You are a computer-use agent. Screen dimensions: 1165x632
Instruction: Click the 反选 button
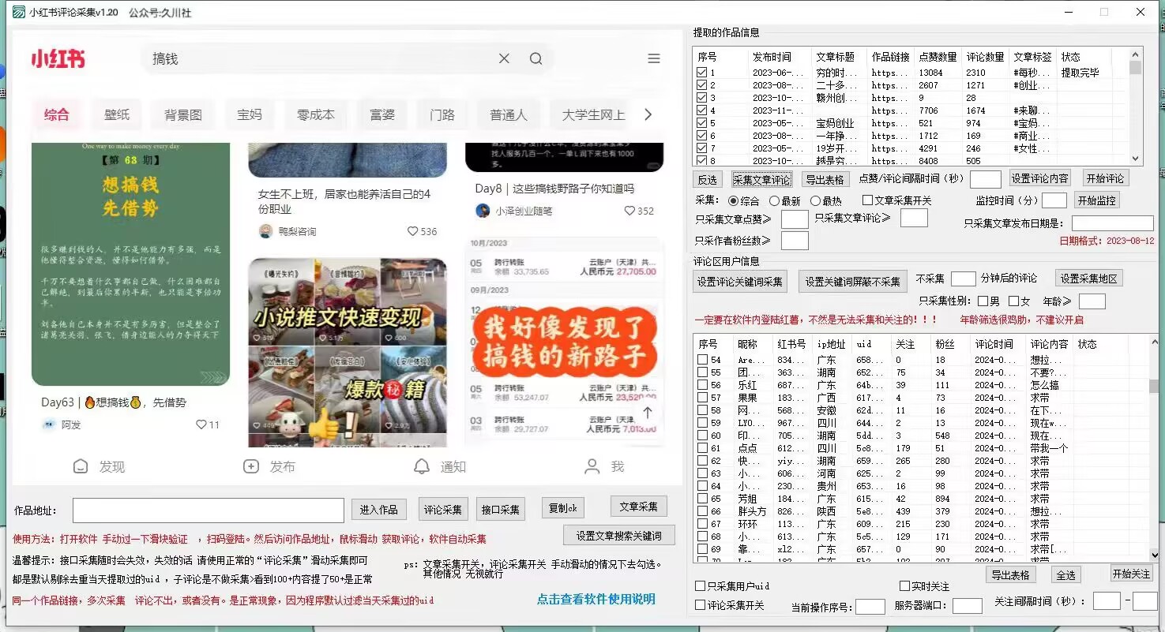click(x=707, y=179)
